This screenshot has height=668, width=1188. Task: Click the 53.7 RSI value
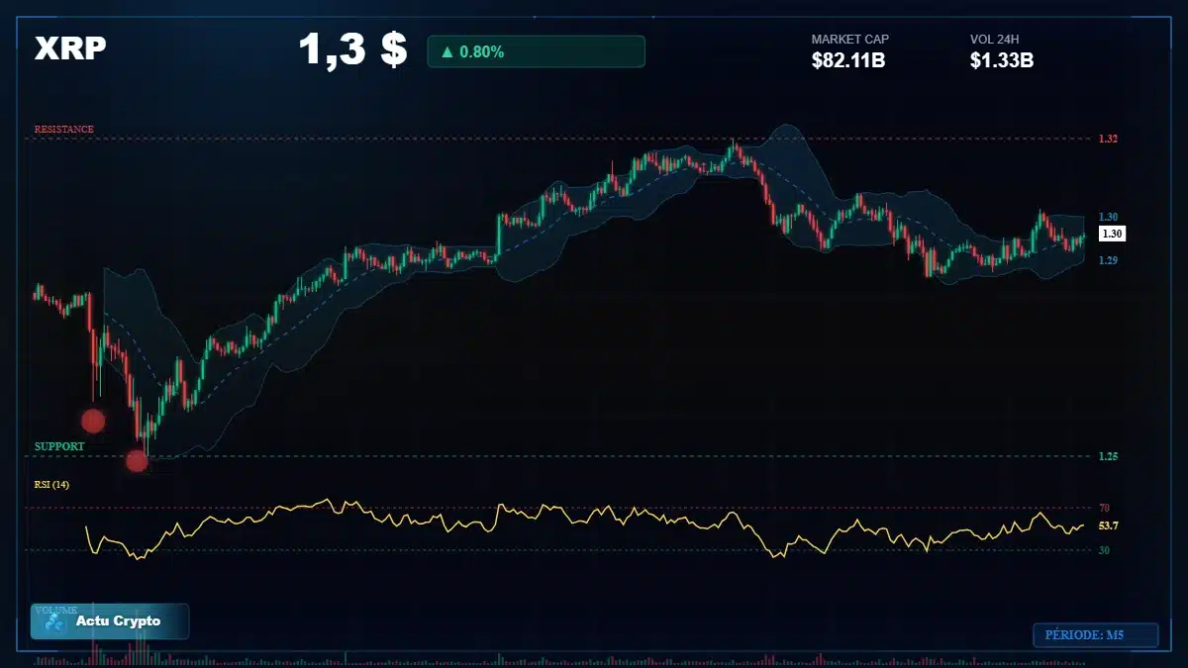[1108, 525]
